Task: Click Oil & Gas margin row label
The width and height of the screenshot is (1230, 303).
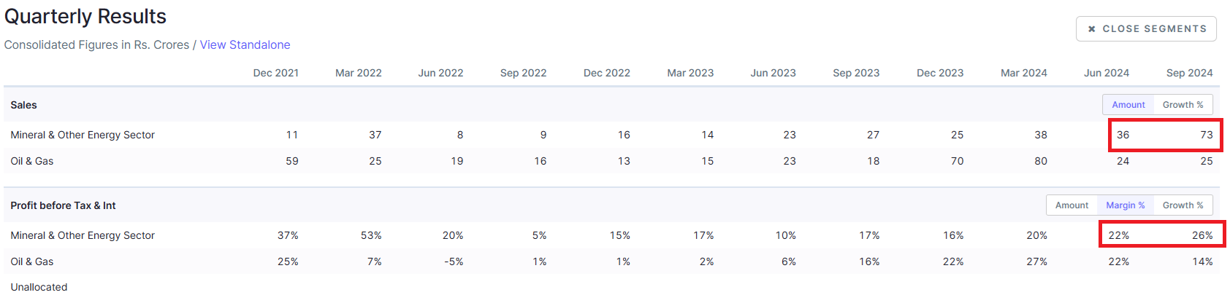Action: [x=32, y=261]
